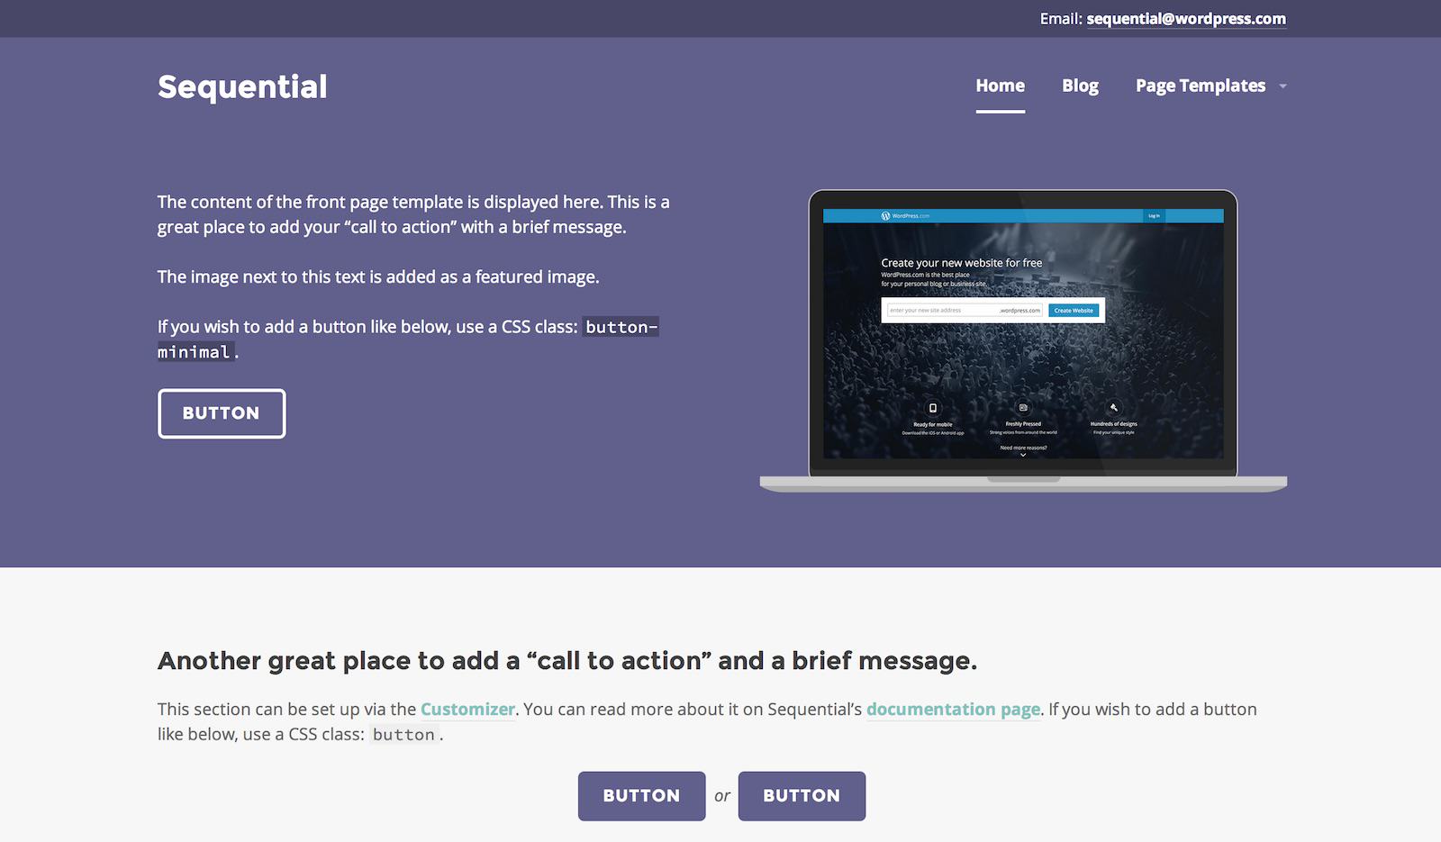Follow the documentation page link
Image resolution: width=1441 pixels, height=842 pixels.
click(x=953, y=710)
